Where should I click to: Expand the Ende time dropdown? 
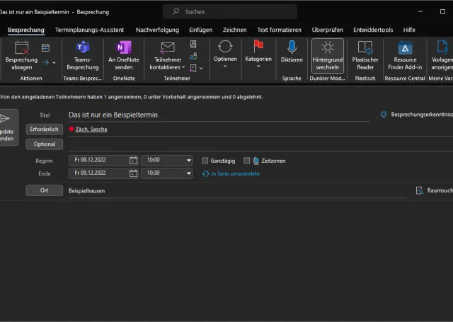[x=188, y=173]
